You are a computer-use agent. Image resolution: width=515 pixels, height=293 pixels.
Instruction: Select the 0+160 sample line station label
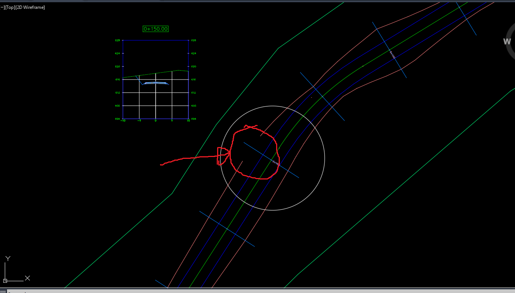[393, 55]
